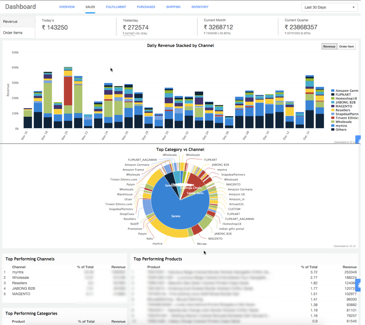Image resolution: width=365 pixels, height=325 pixels.
Task: Click Today's revenue value 143250
Action: [55, 27]
